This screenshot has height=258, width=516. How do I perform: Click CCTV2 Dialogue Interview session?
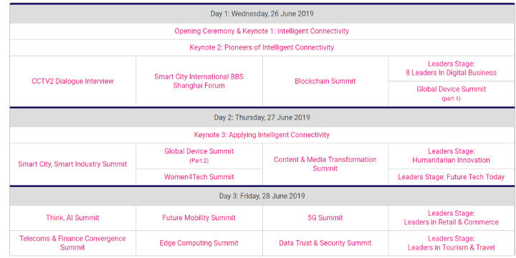point(72,81)
